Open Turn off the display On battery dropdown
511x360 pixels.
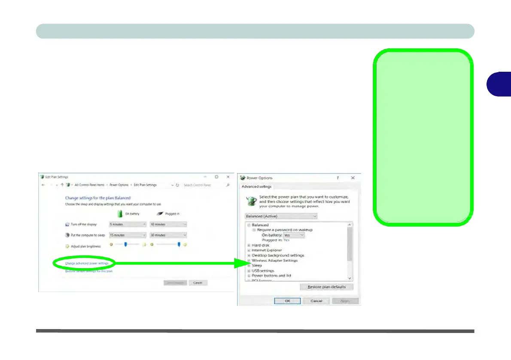pos(128,224)
